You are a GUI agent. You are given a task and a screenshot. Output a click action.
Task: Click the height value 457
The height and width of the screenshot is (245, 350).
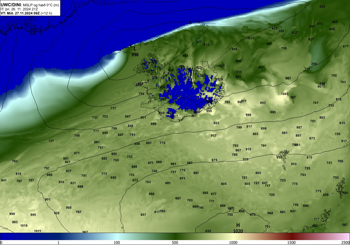pos(261,68)
